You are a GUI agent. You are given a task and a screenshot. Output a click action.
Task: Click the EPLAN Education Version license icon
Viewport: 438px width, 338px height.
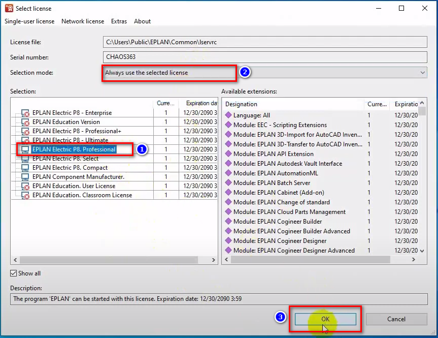pyautogui.click(x=25, y=122)
